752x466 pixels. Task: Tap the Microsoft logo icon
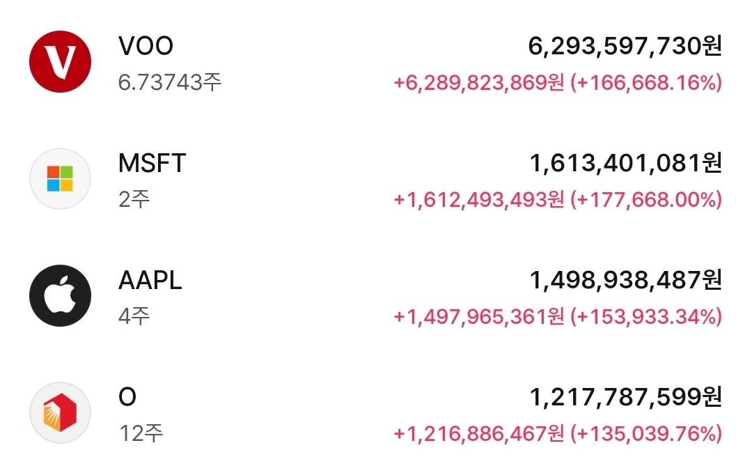click(x=60, y=178)
